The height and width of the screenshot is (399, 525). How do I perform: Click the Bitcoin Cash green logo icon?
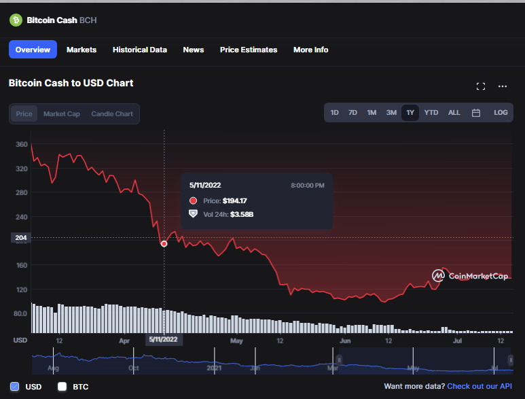pos(16,20)
